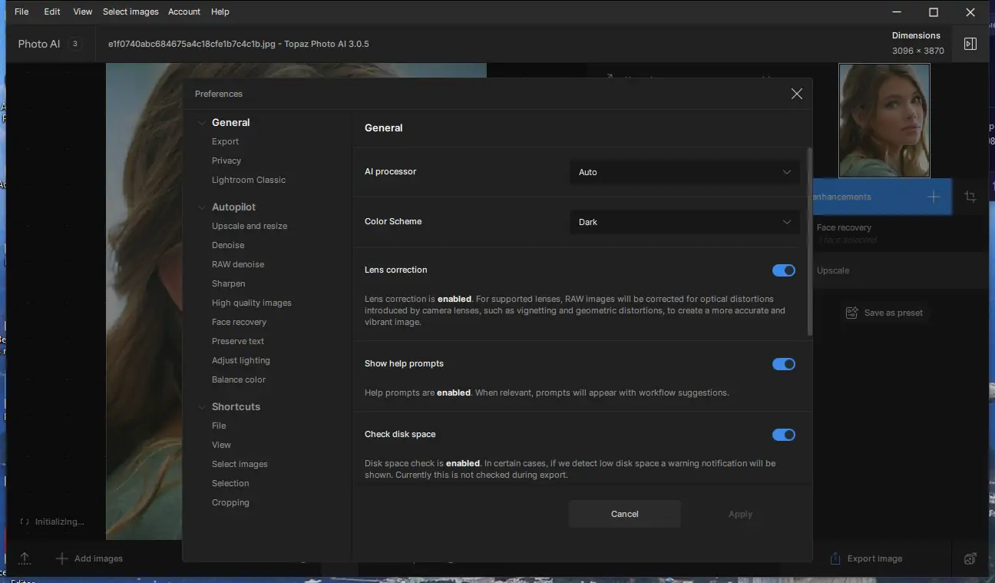The width and height of the screenshot is (995, 583).
Task: Open Selection shortcuts in Preferences sidebar
Action: pyautogui.click(x=230, y=483)
